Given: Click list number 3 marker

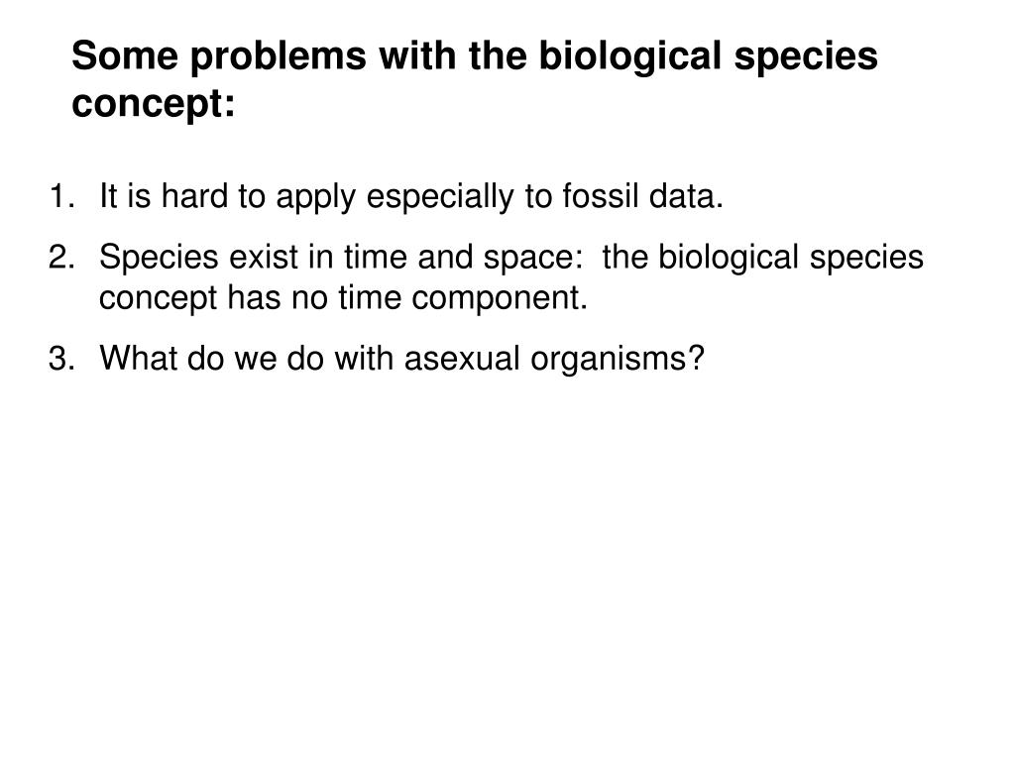Looking at the screenshot, I should coord(62,358).
